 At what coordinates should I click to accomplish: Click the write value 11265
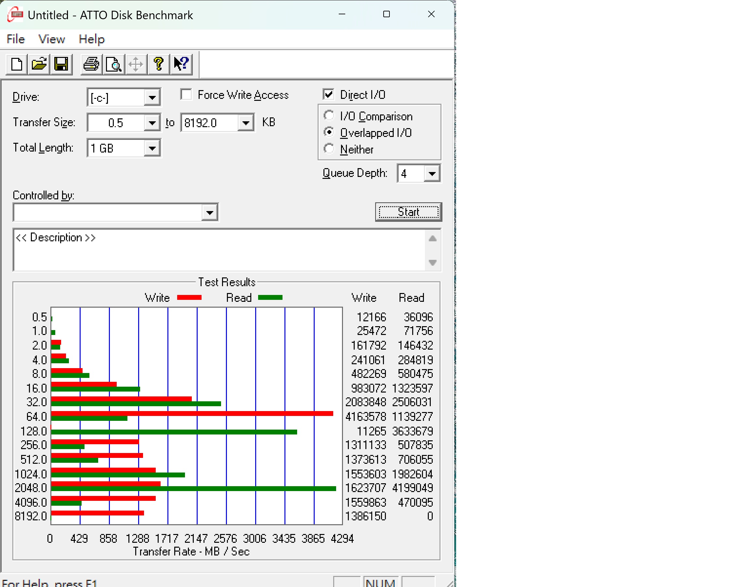tap(371, 431)
